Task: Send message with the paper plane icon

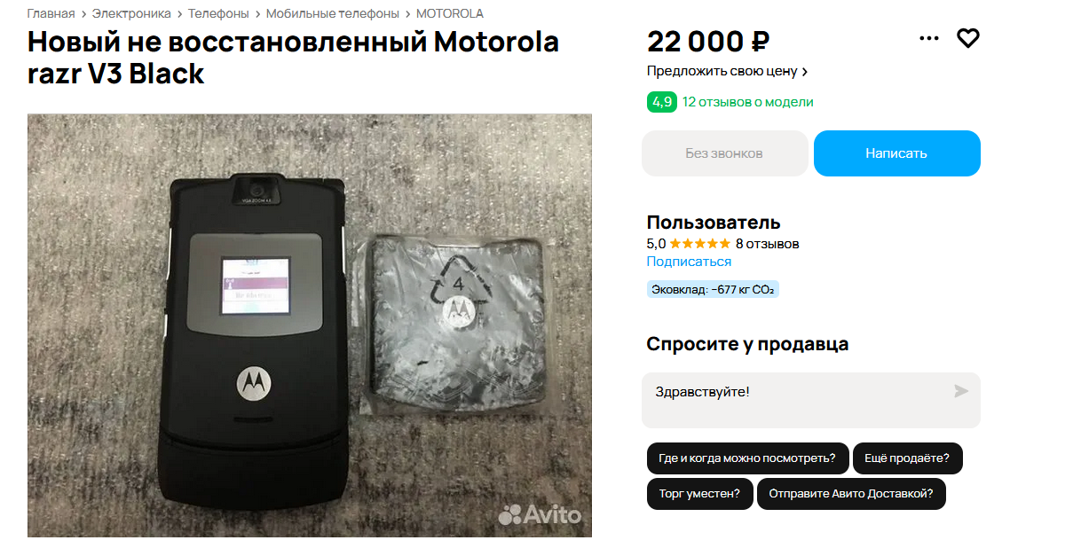Action: pyautogui.click(x=961, y=391)
